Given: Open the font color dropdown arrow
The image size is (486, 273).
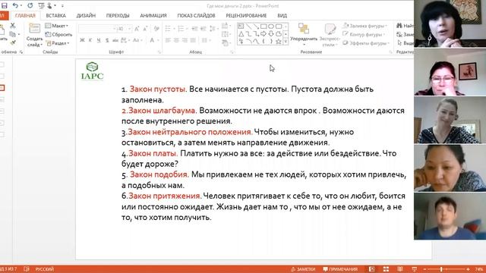Looking at the screenshot, I should click(158, 40).
